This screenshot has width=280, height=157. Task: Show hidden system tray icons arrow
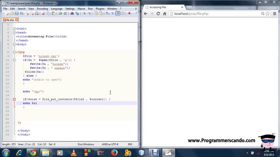coord(247,153)
